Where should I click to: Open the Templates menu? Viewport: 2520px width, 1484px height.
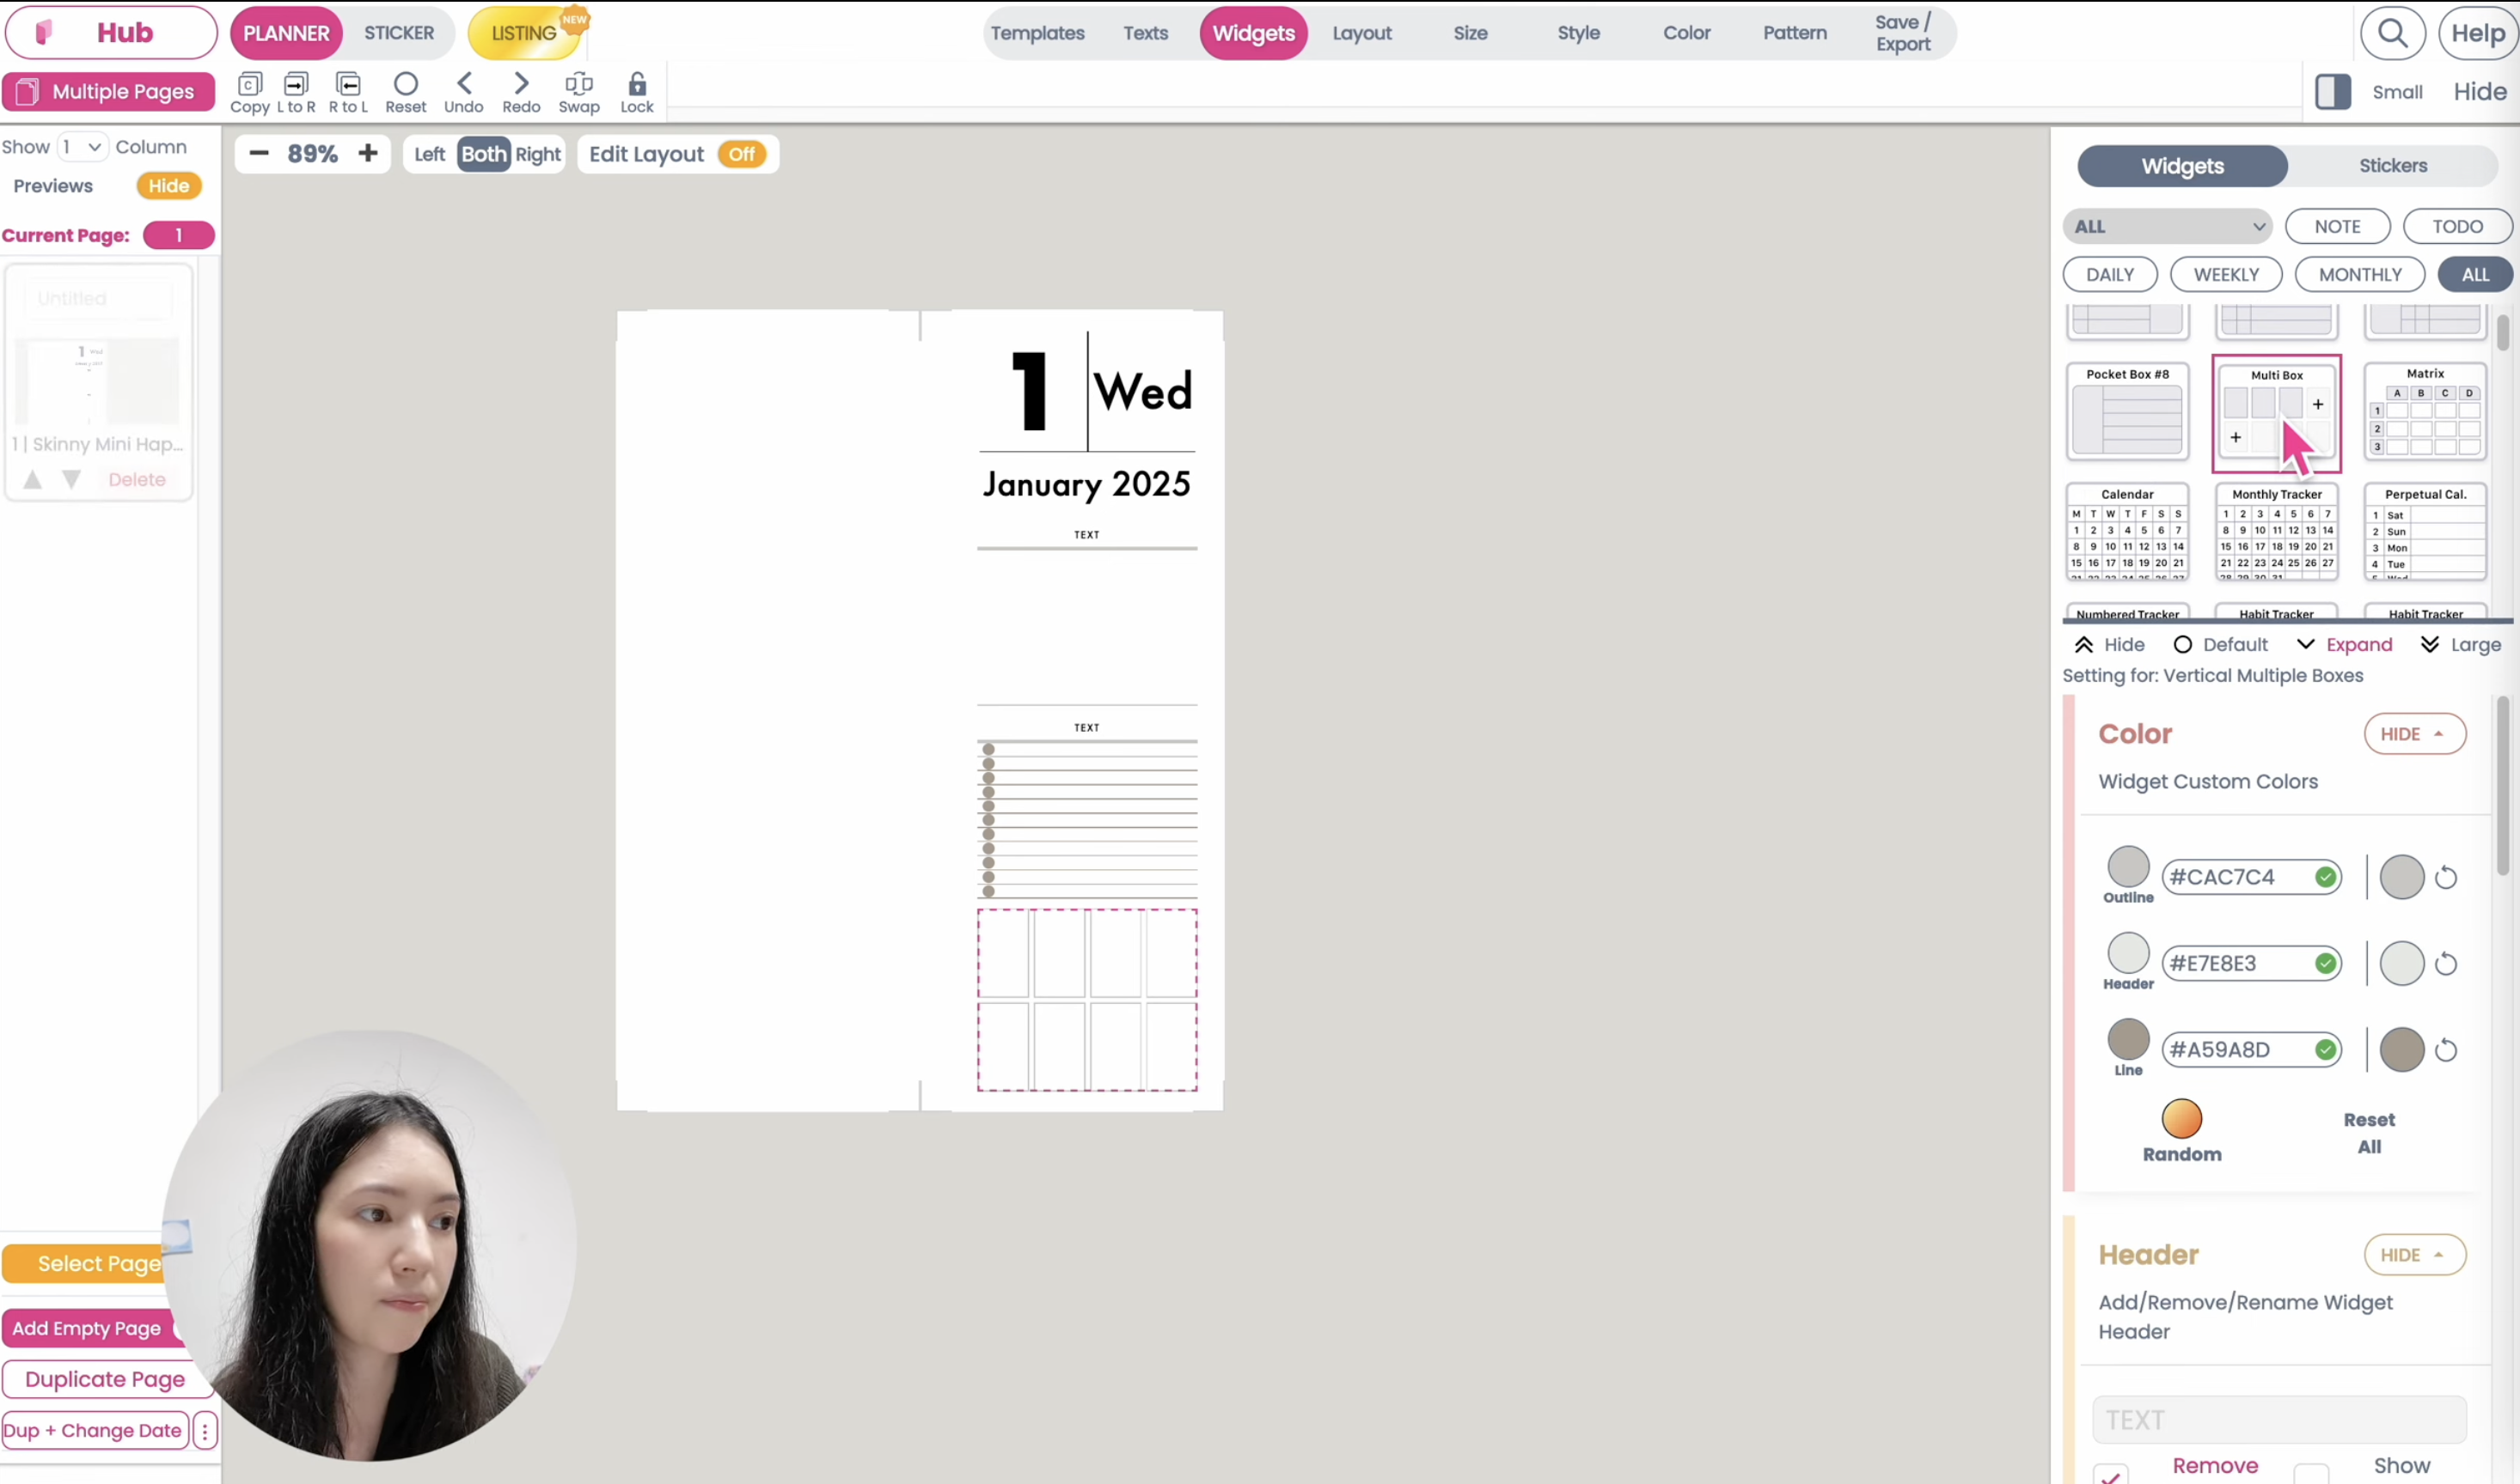[1037, 33]
